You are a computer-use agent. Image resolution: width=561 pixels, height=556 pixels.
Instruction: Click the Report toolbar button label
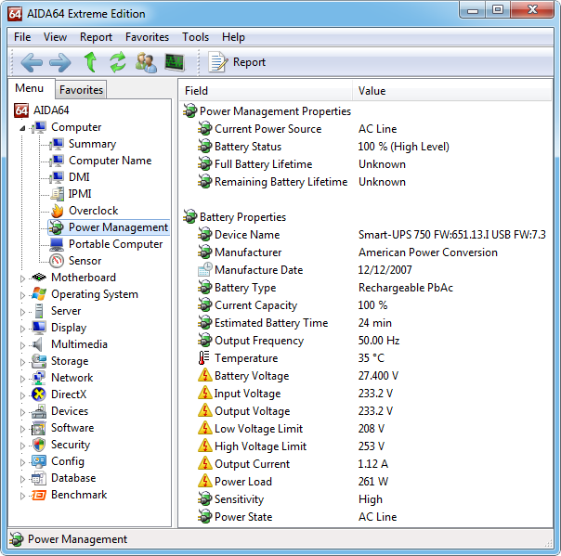pyautogui.click(x=249, y=62)
